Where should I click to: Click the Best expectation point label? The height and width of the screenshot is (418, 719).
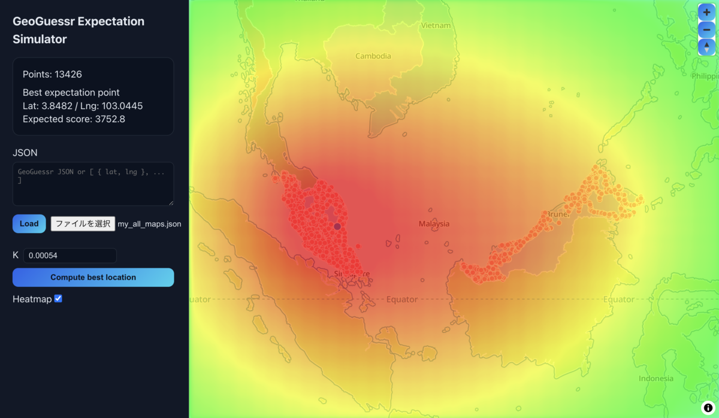click(71, 92)
